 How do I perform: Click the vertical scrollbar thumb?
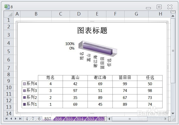tap(173, 51)
